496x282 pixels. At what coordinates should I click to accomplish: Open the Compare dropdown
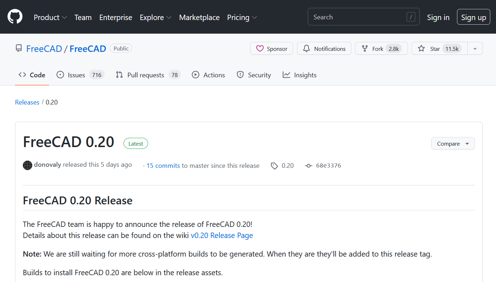(453, 144)
